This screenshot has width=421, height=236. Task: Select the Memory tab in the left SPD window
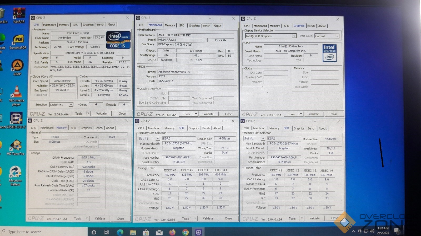(169, 128)
